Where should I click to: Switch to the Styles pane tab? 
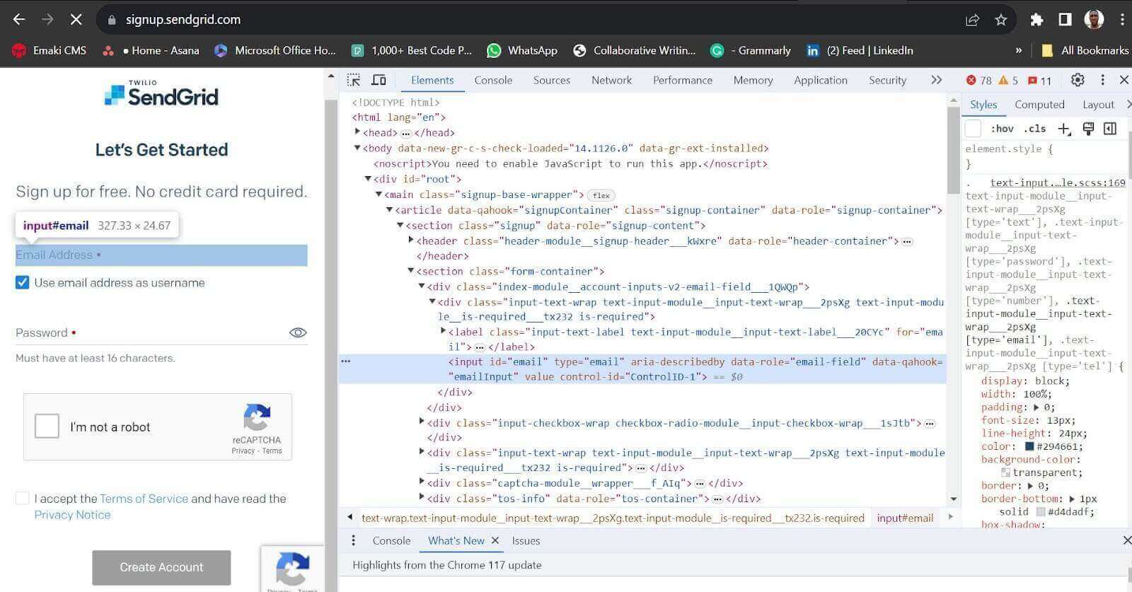983,105
